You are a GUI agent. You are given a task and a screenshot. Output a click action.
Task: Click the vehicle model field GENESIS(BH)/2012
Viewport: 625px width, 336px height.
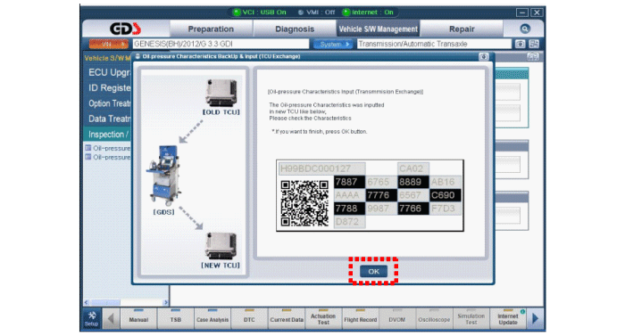[221, 44]
